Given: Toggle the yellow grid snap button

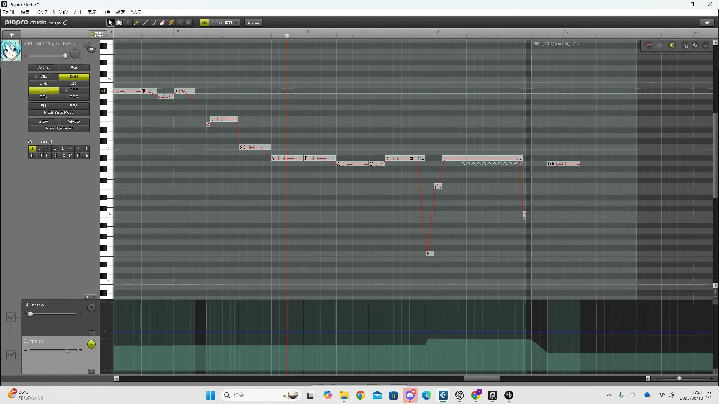Looking at the screenshot, I should click(204, 23).
